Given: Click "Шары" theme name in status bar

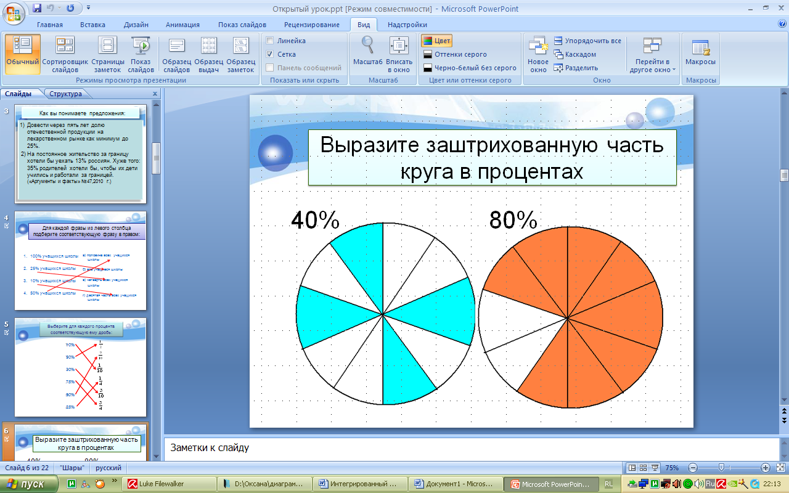Looking at the screenshot, I should [73, 468].
